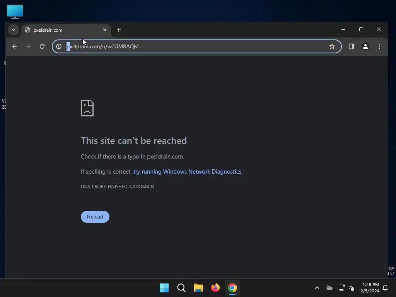396x297 pixels.
Task: Open a new tab with plus button
Action: click(118, 30)
